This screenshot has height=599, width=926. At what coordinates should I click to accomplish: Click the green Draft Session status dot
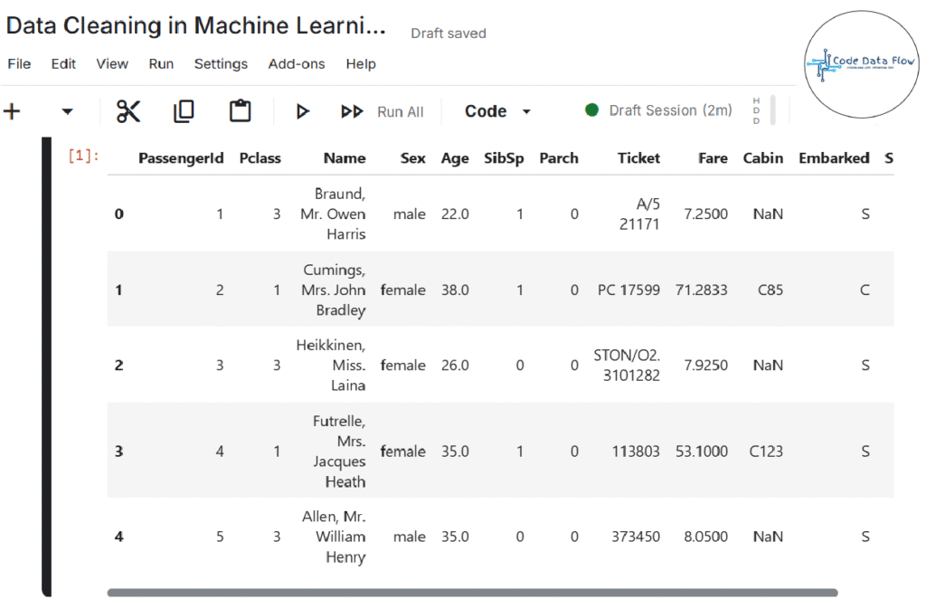[592, 110]
